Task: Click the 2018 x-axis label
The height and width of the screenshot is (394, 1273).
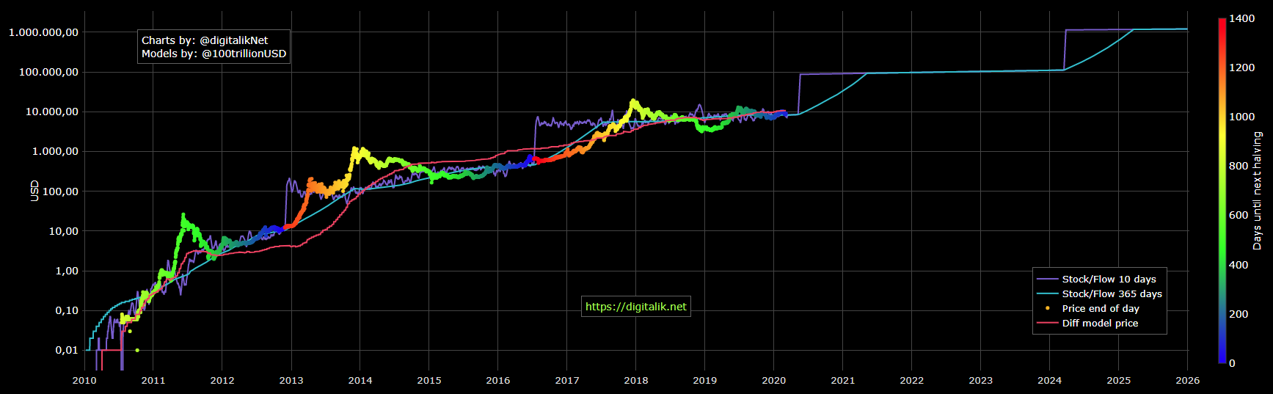Action: coord(636,380)
